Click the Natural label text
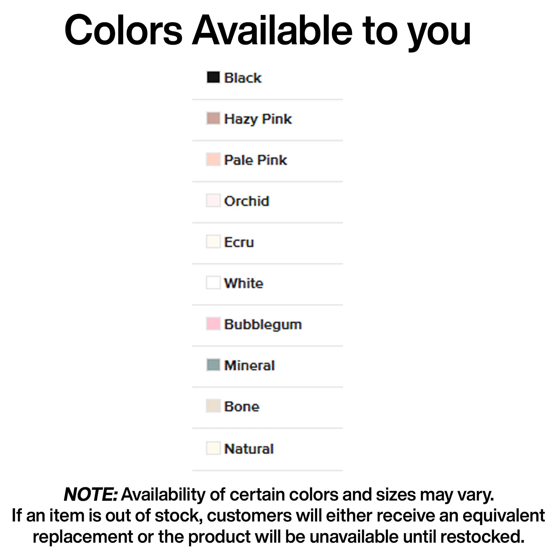Screen dimensions: 557x557 tap(249, 449)
